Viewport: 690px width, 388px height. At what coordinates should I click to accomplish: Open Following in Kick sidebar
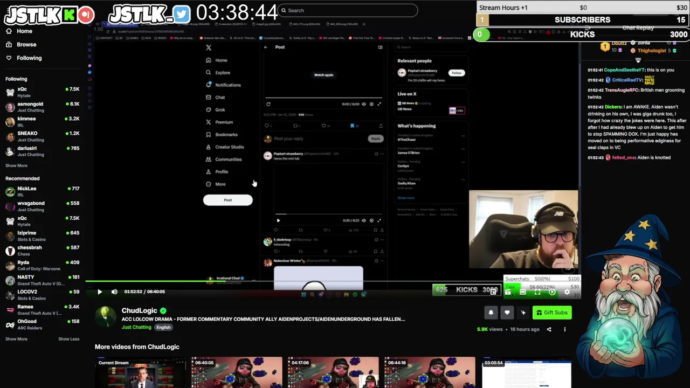pyautogui.click(x=23, y=58)
